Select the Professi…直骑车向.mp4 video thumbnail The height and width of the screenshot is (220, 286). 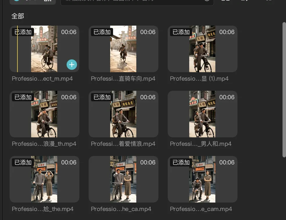point(123,49)
